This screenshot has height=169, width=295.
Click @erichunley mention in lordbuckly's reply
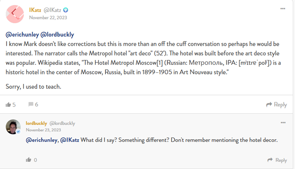[x=42, y=140]
